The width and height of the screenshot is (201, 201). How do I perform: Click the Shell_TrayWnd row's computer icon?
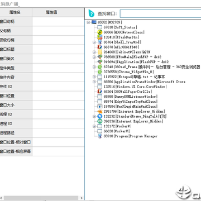tap(100, 42)
